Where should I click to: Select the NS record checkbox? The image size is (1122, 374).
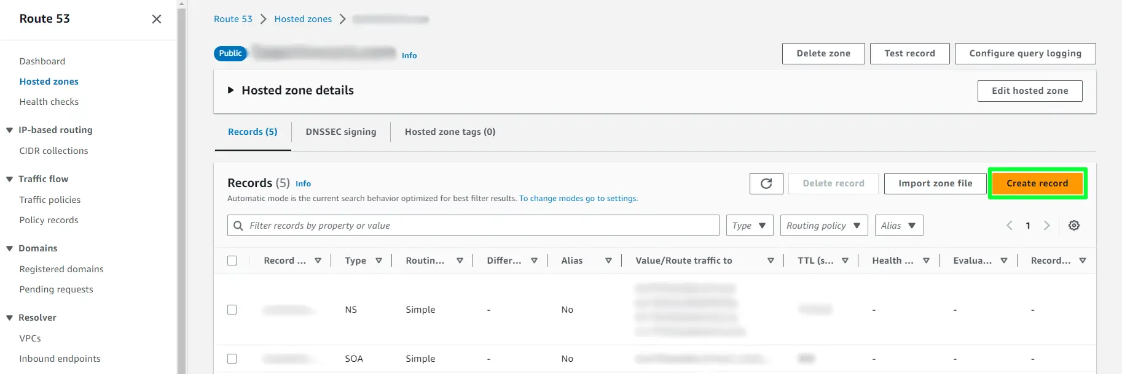point(232,310)
